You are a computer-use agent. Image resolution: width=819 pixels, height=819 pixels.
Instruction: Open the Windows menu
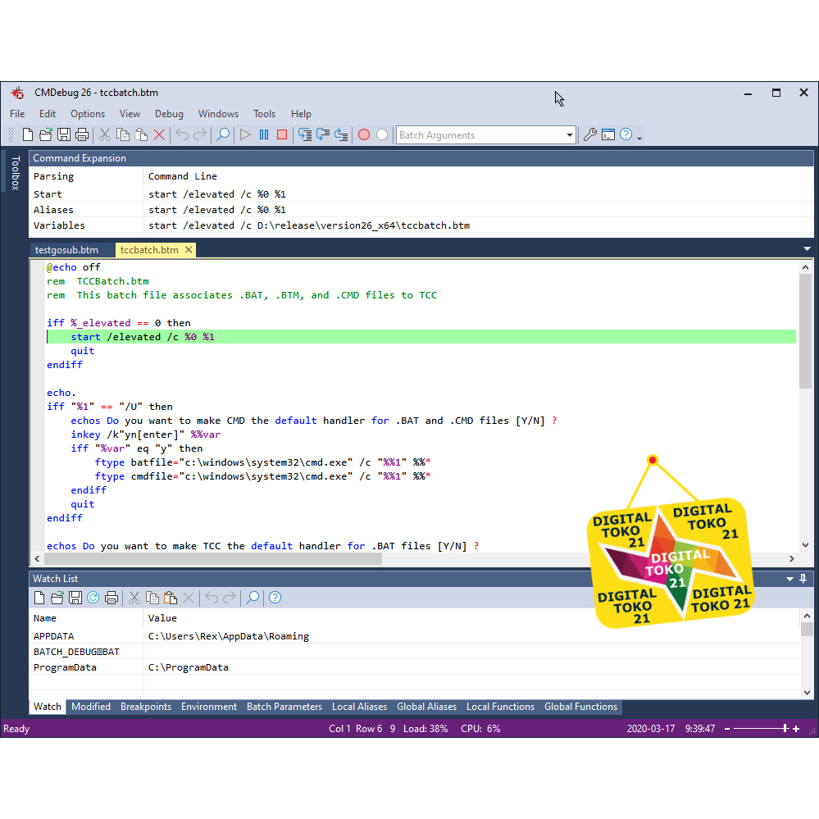(218, 114)
